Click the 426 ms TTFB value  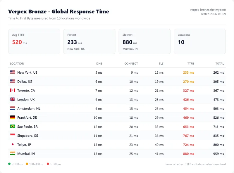click(188, 99)
